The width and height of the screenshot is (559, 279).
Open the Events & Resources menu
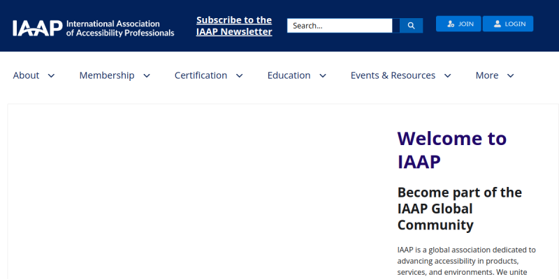tap(393, 75)
